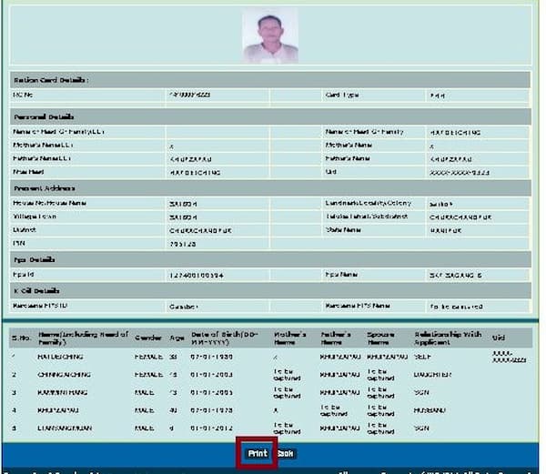This screenshot has height=474, width=546.
Task: Select the 'To be captured' Kerosene FPS Name value
Action: coord(456,307)
